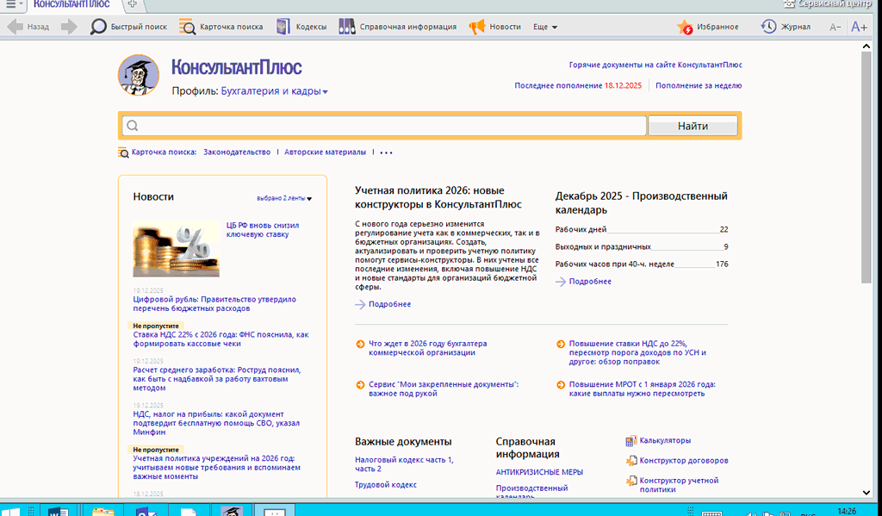Open Калькуляторы icon link
Image resolution: width=882 pixels, height=516 pixels.
[631, 440]
